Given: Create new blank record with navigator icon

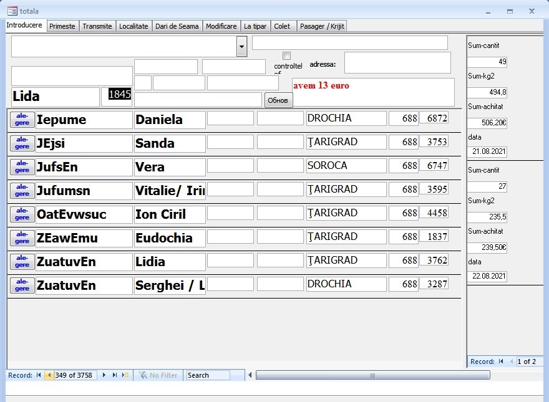Looking at the screenshot, I should (x=125, y=375).
